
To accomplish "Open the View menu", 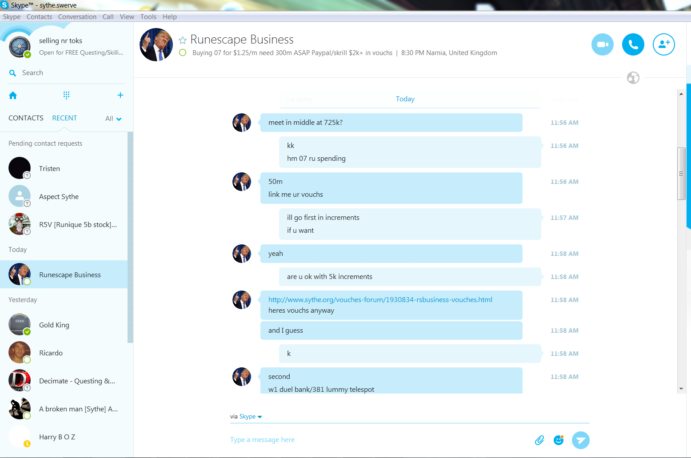I will (127, 17).
